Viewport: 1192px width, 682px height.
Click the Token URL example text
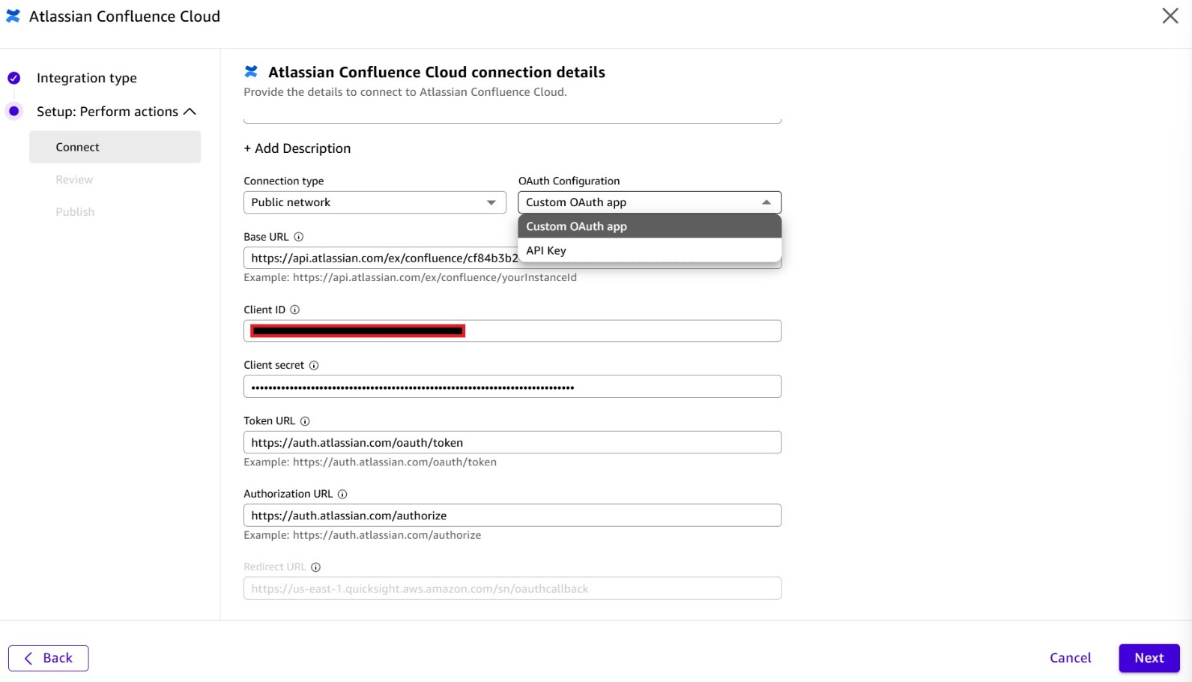pyautogui.click(x=370, y=462)
